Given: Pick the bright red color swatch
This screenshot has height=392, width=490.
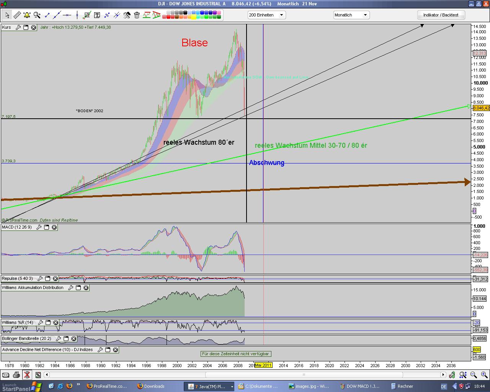Looking at the screenshot, I should coord(169,17).
